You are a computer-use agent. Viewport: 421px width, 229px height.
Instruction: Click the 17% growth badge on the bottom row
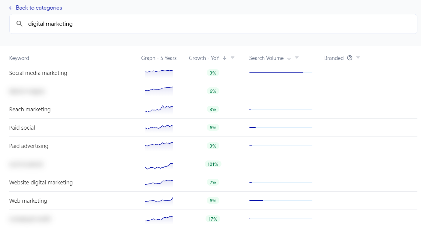[x=213, y=219]
